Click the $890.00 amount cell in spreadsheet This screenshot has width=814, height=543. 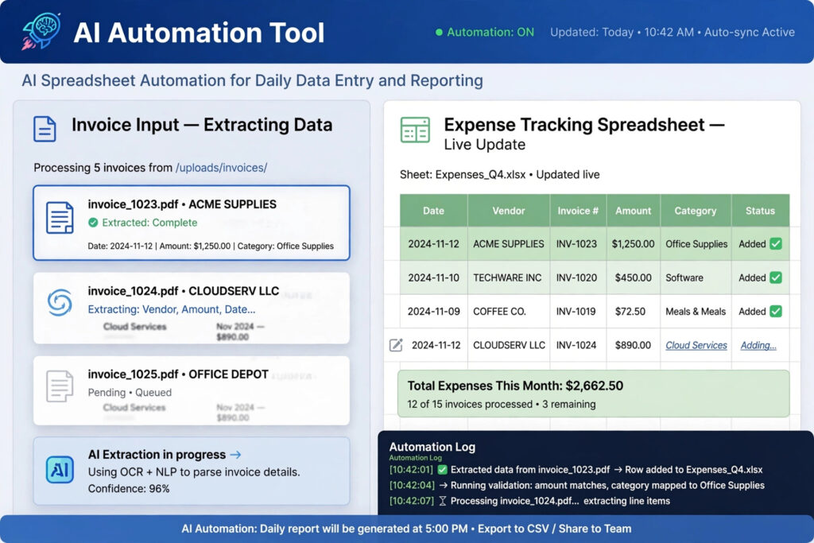coord(633,345)
